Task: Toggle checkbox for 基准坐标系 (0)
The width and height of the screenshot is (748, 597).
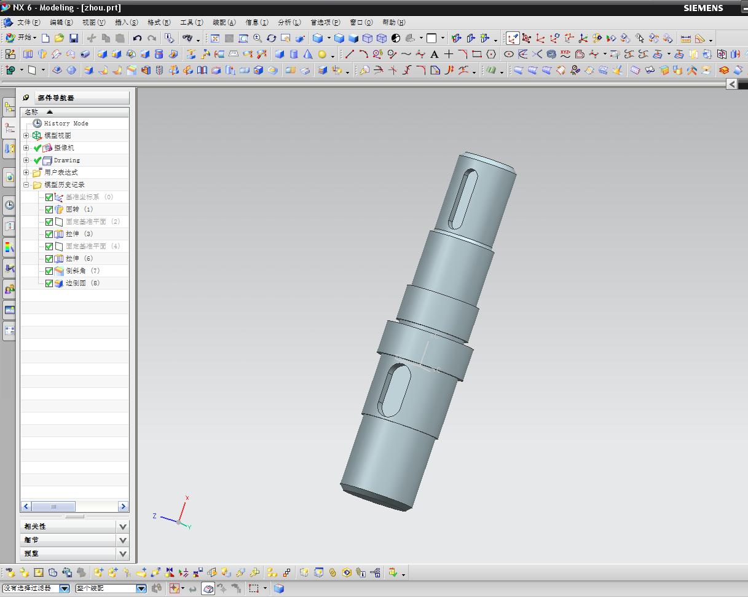Action: click(x=49, y=197)
